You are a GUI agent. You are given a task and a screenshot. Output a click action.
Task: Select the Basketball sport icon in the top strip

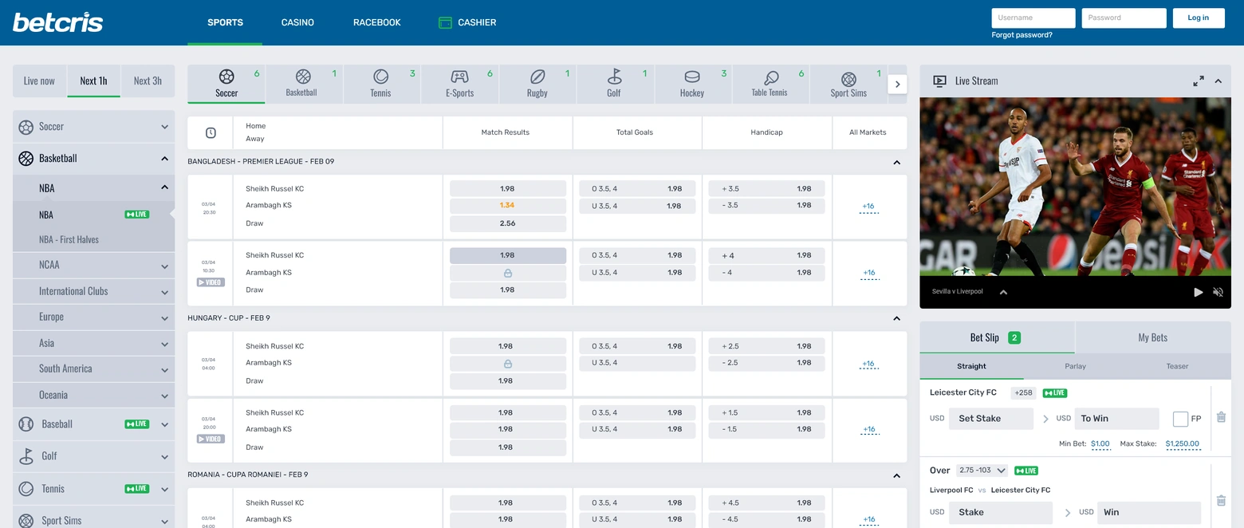[303, 77]
